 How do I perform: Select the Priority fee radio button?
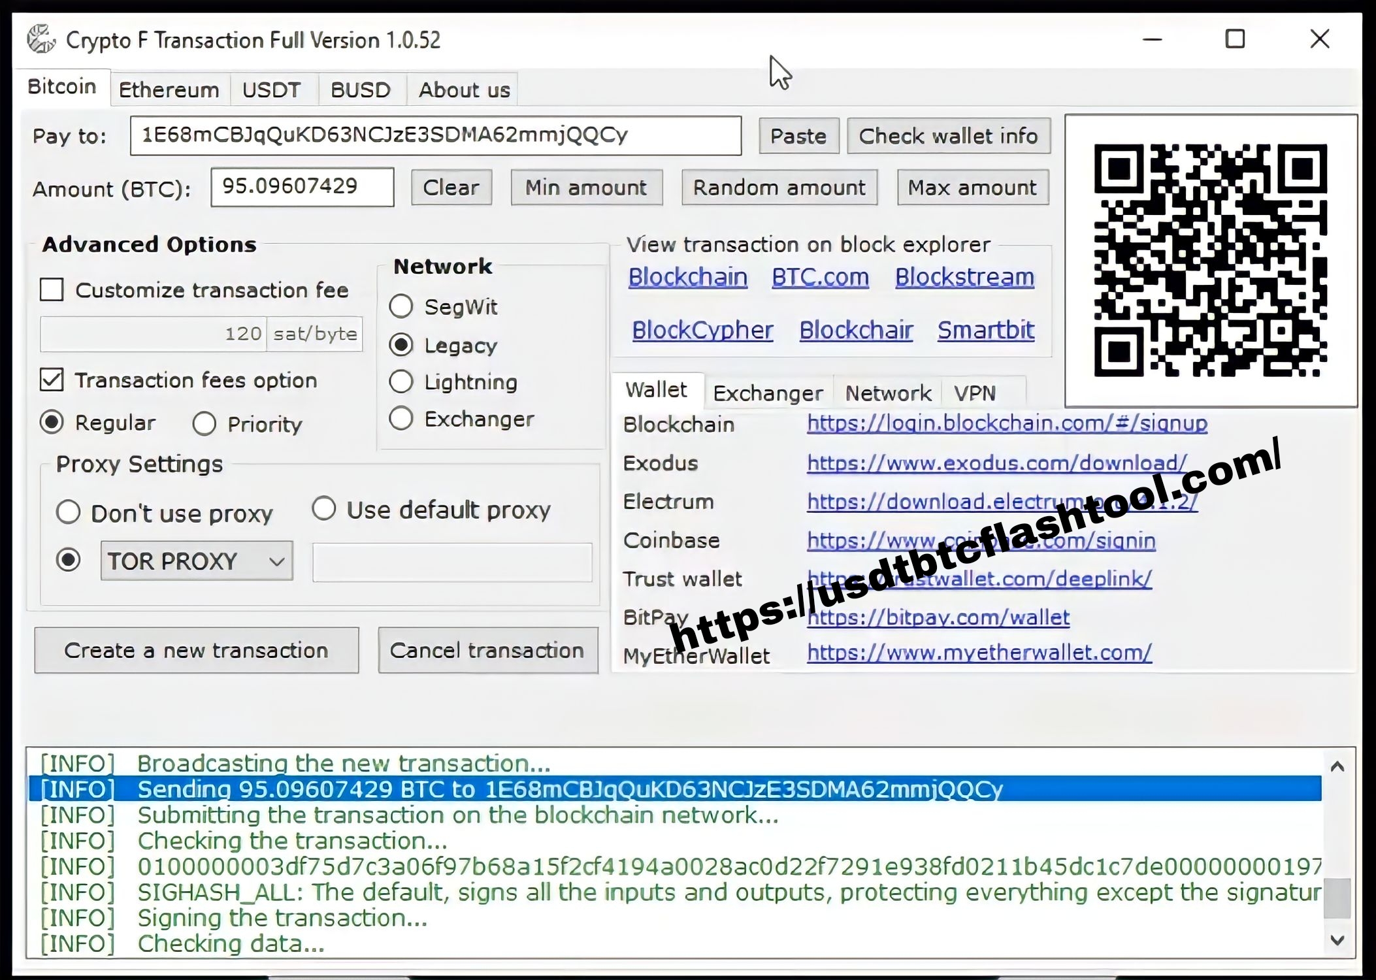coord(205,424)
